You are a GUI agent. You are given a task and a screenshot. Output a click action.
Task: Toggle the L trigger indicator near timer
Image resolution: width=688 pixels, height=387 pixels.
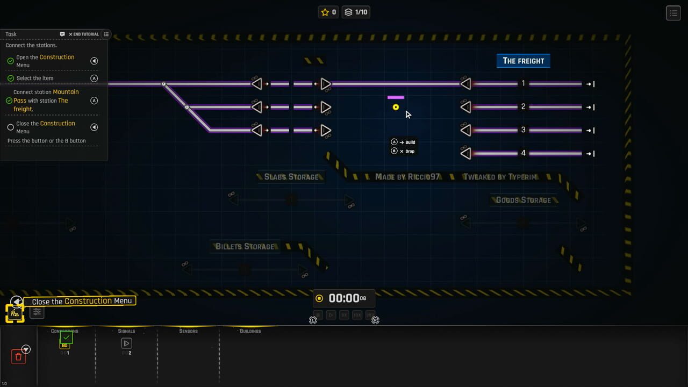[313, 320]
